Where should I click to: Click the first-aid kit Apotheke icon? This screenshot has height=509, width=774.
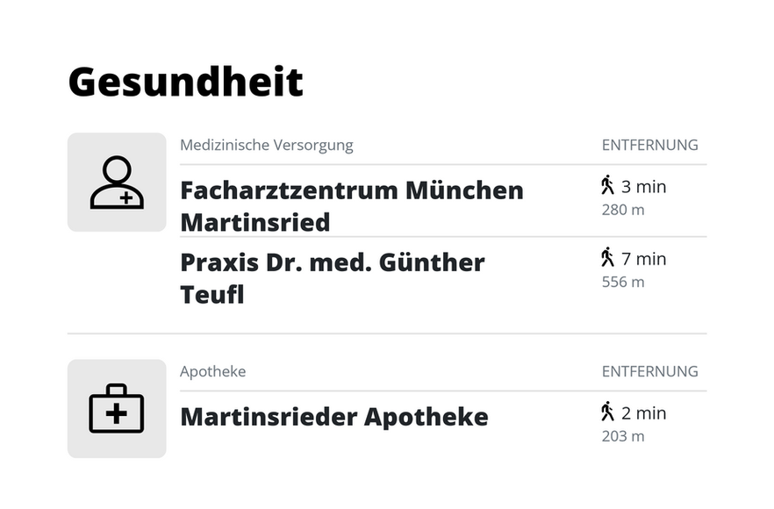117,409
